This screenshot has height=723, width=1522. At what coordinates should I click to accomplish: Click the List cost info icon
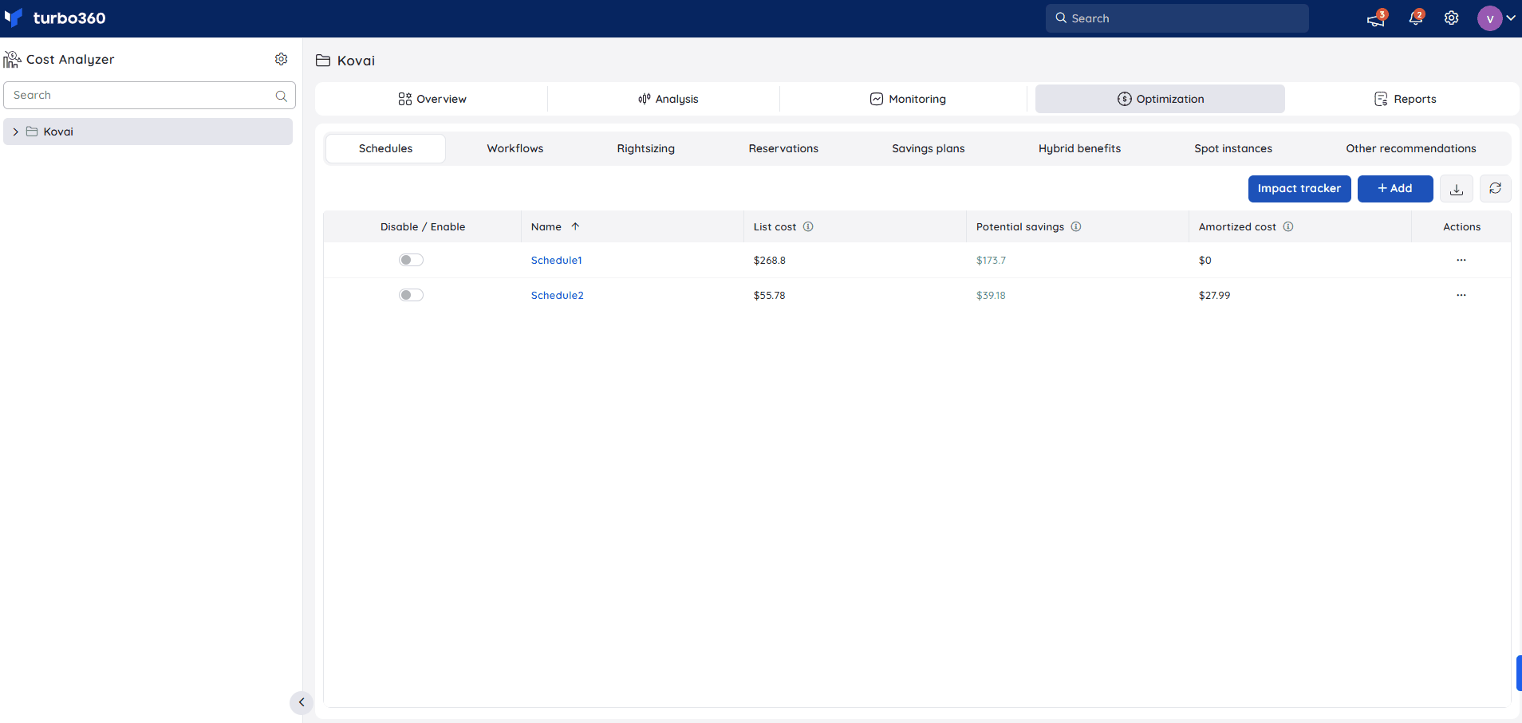coord(808,226)
